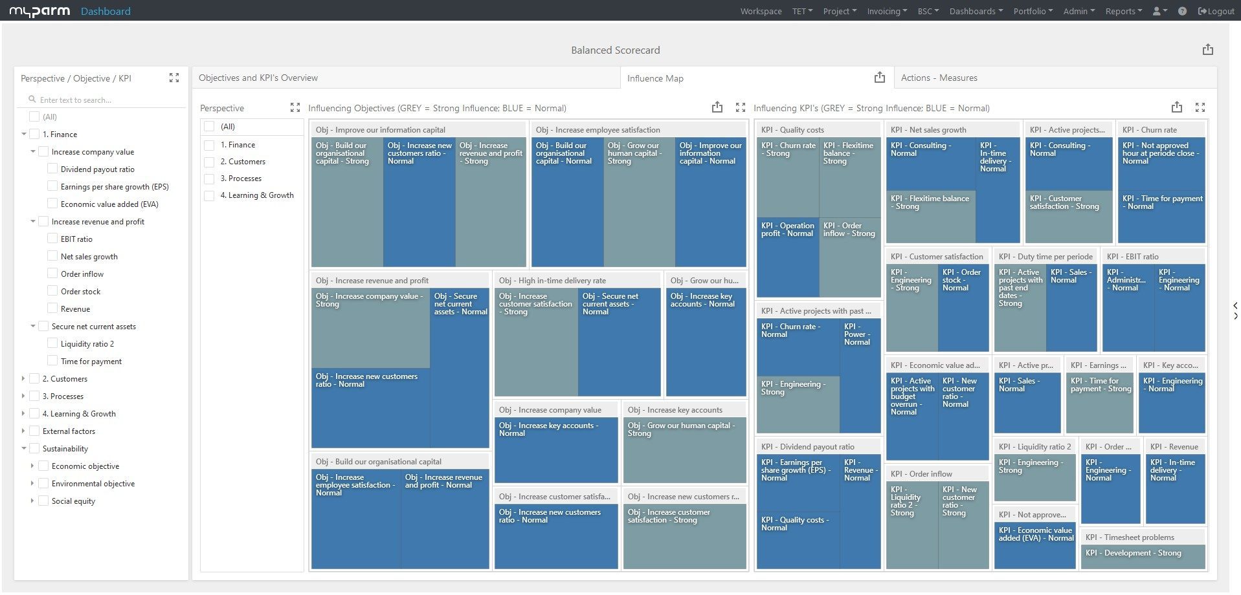This screenshot has width=1241, height=595.
Task: Expand the Influencing Objectives map to fullscreen
Action: pos(740,107)
